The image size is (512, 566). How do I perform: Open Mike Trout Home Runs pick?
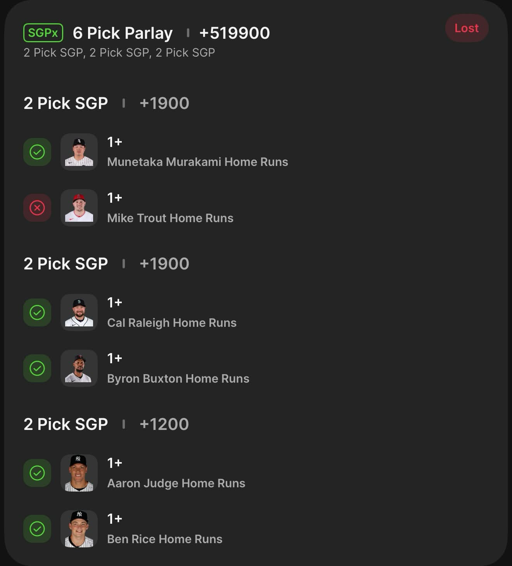click(x=170, y=218)
